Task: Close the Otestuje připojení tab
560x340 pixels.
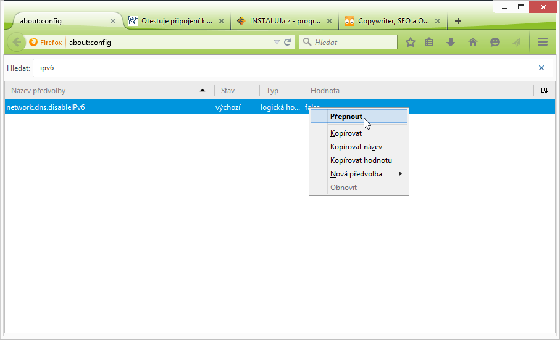Action: tap(222, 21)
